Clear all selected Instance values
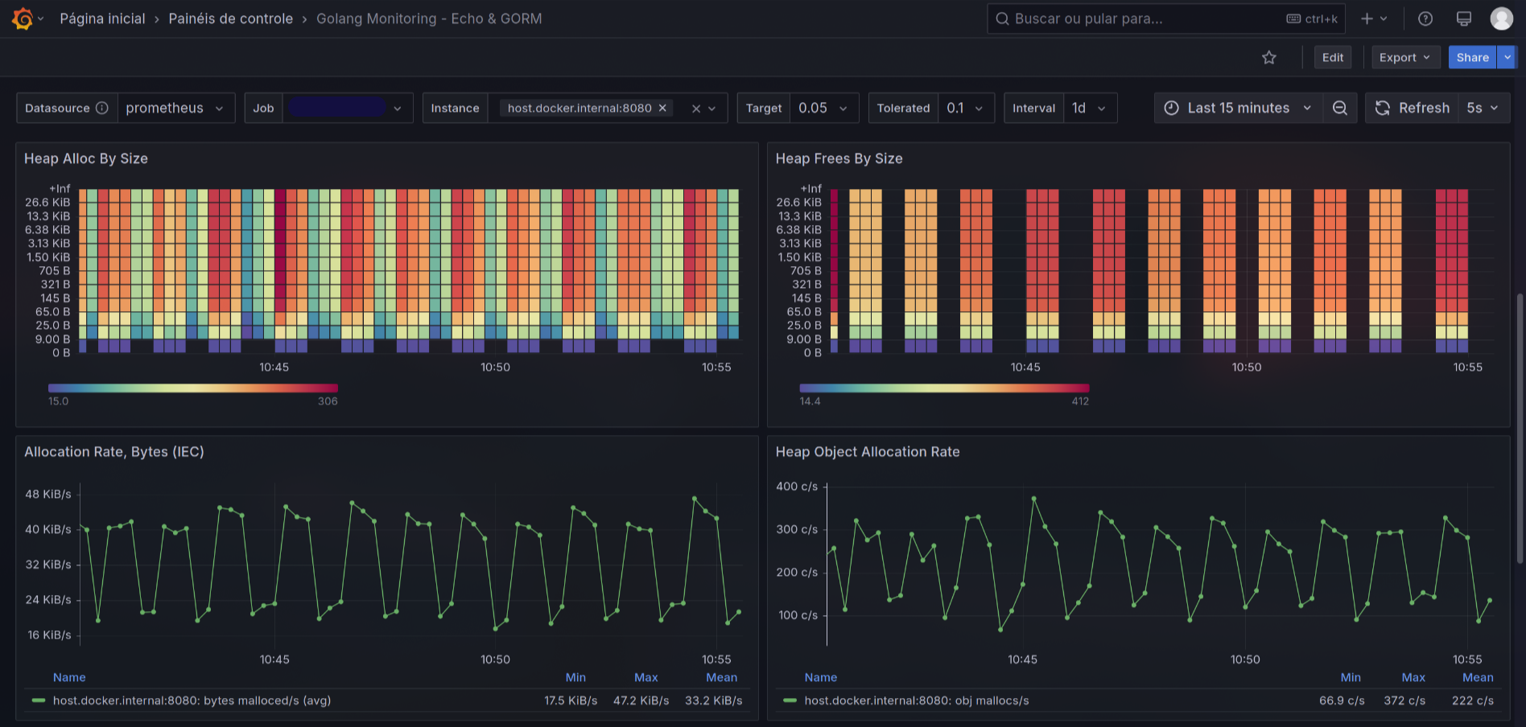 [696, 109]
